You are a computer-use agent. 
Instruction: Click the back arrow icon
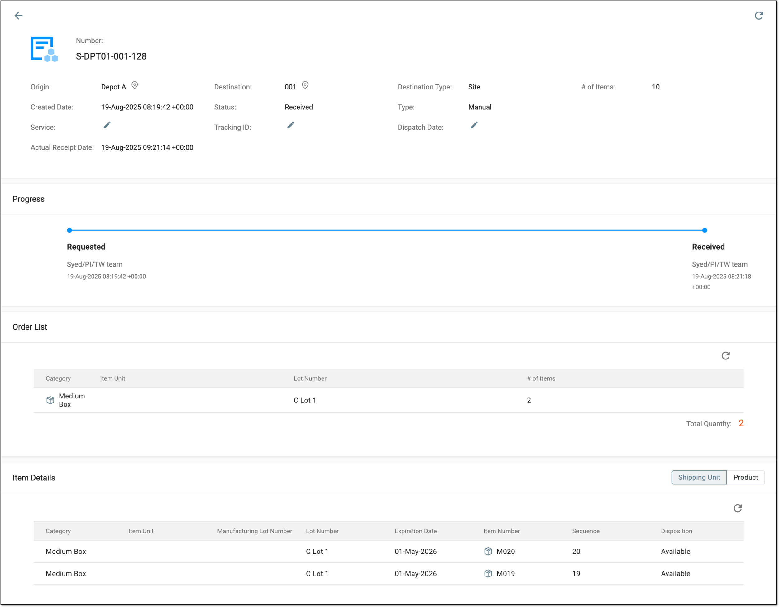(19, 15)
